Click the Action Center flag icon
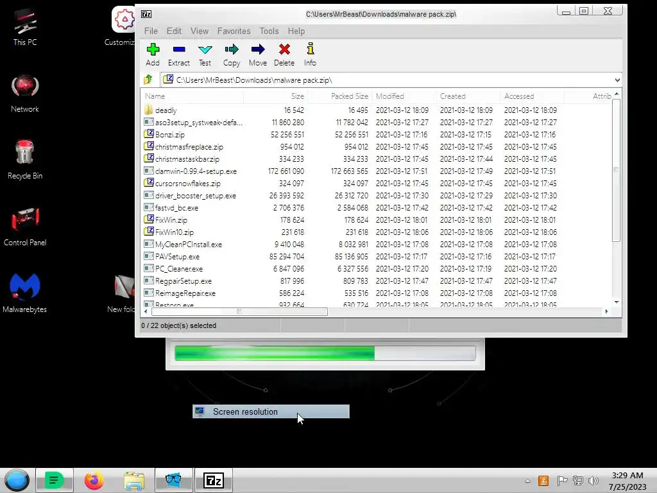Viewport: 657px width, 493px height. 562,481
